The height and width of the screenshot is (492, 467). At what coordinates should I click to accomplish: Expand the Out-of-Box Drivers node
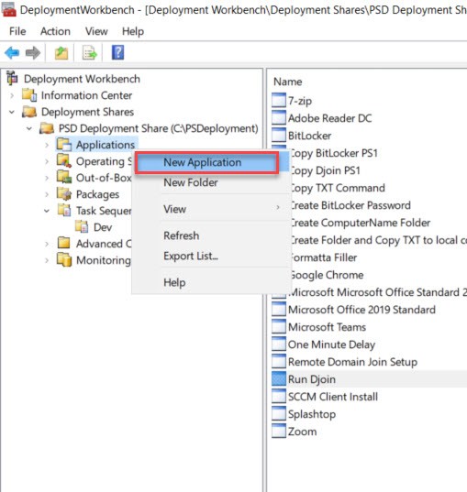(x=47, y=178)
